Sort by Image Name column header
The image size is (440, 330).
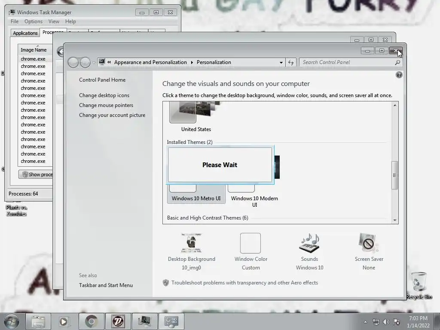tap(35, 50)
